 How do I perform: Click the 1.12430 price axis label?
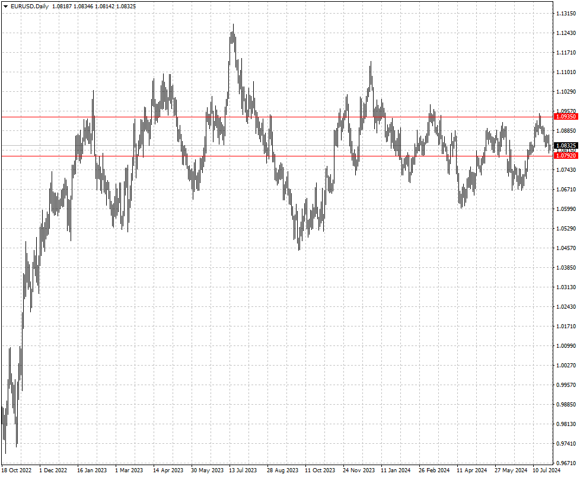(566, 33)
